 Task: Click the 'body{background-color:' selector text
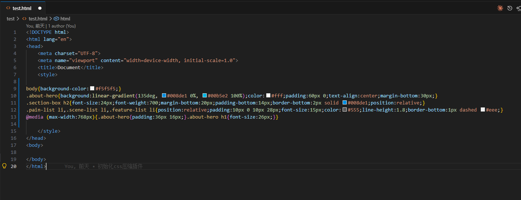[x=58, y=88]
